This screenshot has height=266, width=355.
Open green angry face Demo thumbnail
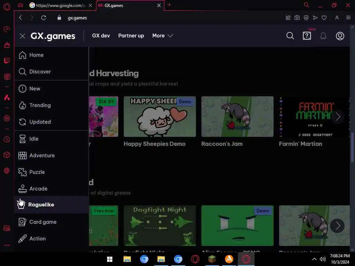click(x=237, y=225)
